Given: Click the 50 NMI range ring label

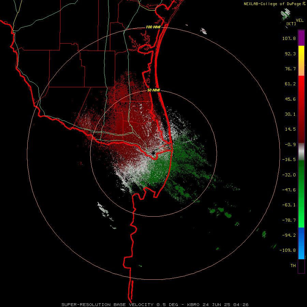Looking at the screenshot, I should (154, 90).
